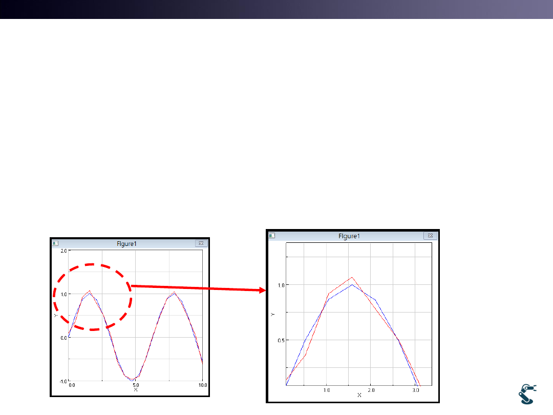Click the 2.0 tick label on the right plot's X axis
Screen dimensions: 553x415
(x=371, y=390)
